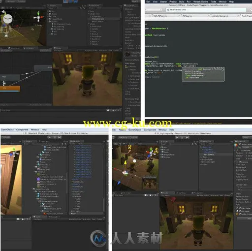Toggle the Camera component checkbox in 02_Lighting Inspector

[240, 162]
